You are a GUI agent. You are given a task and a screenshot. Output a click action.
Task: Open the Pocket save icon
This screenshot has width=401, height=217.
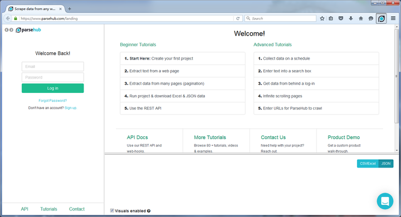(341, 18)
